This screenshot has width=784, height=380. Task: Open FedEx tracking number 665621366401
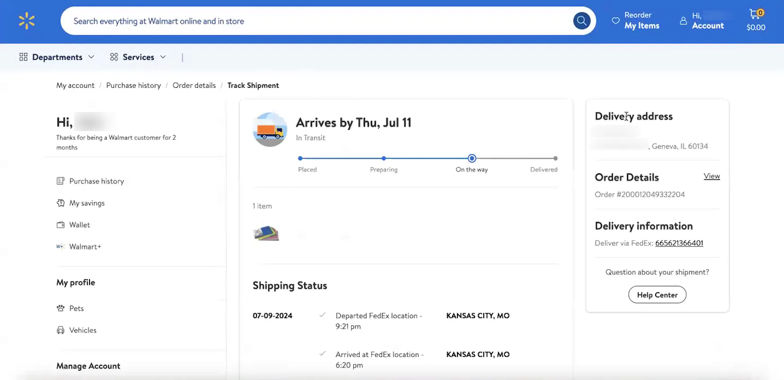click(679, 243)
